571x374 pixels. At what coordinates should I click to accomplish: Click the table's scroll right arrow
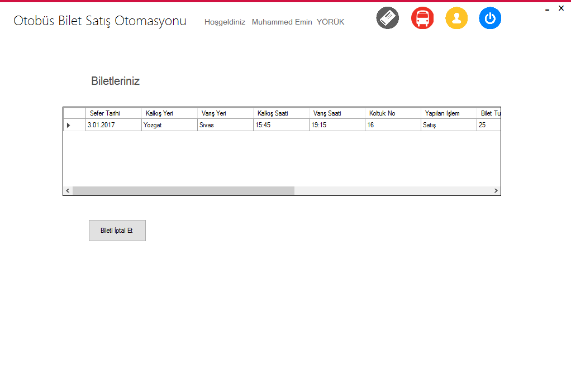[496, 191]
